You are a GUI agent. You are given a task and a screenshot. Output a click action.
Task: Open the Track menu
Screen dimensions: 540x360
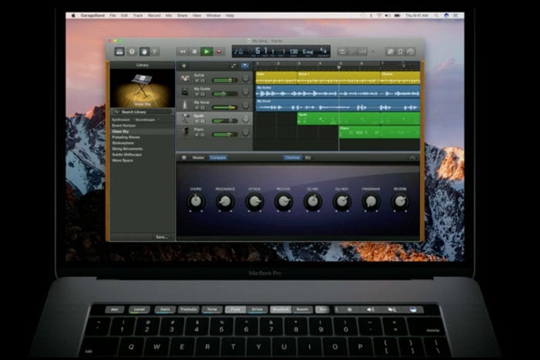(x=138, y=15)
